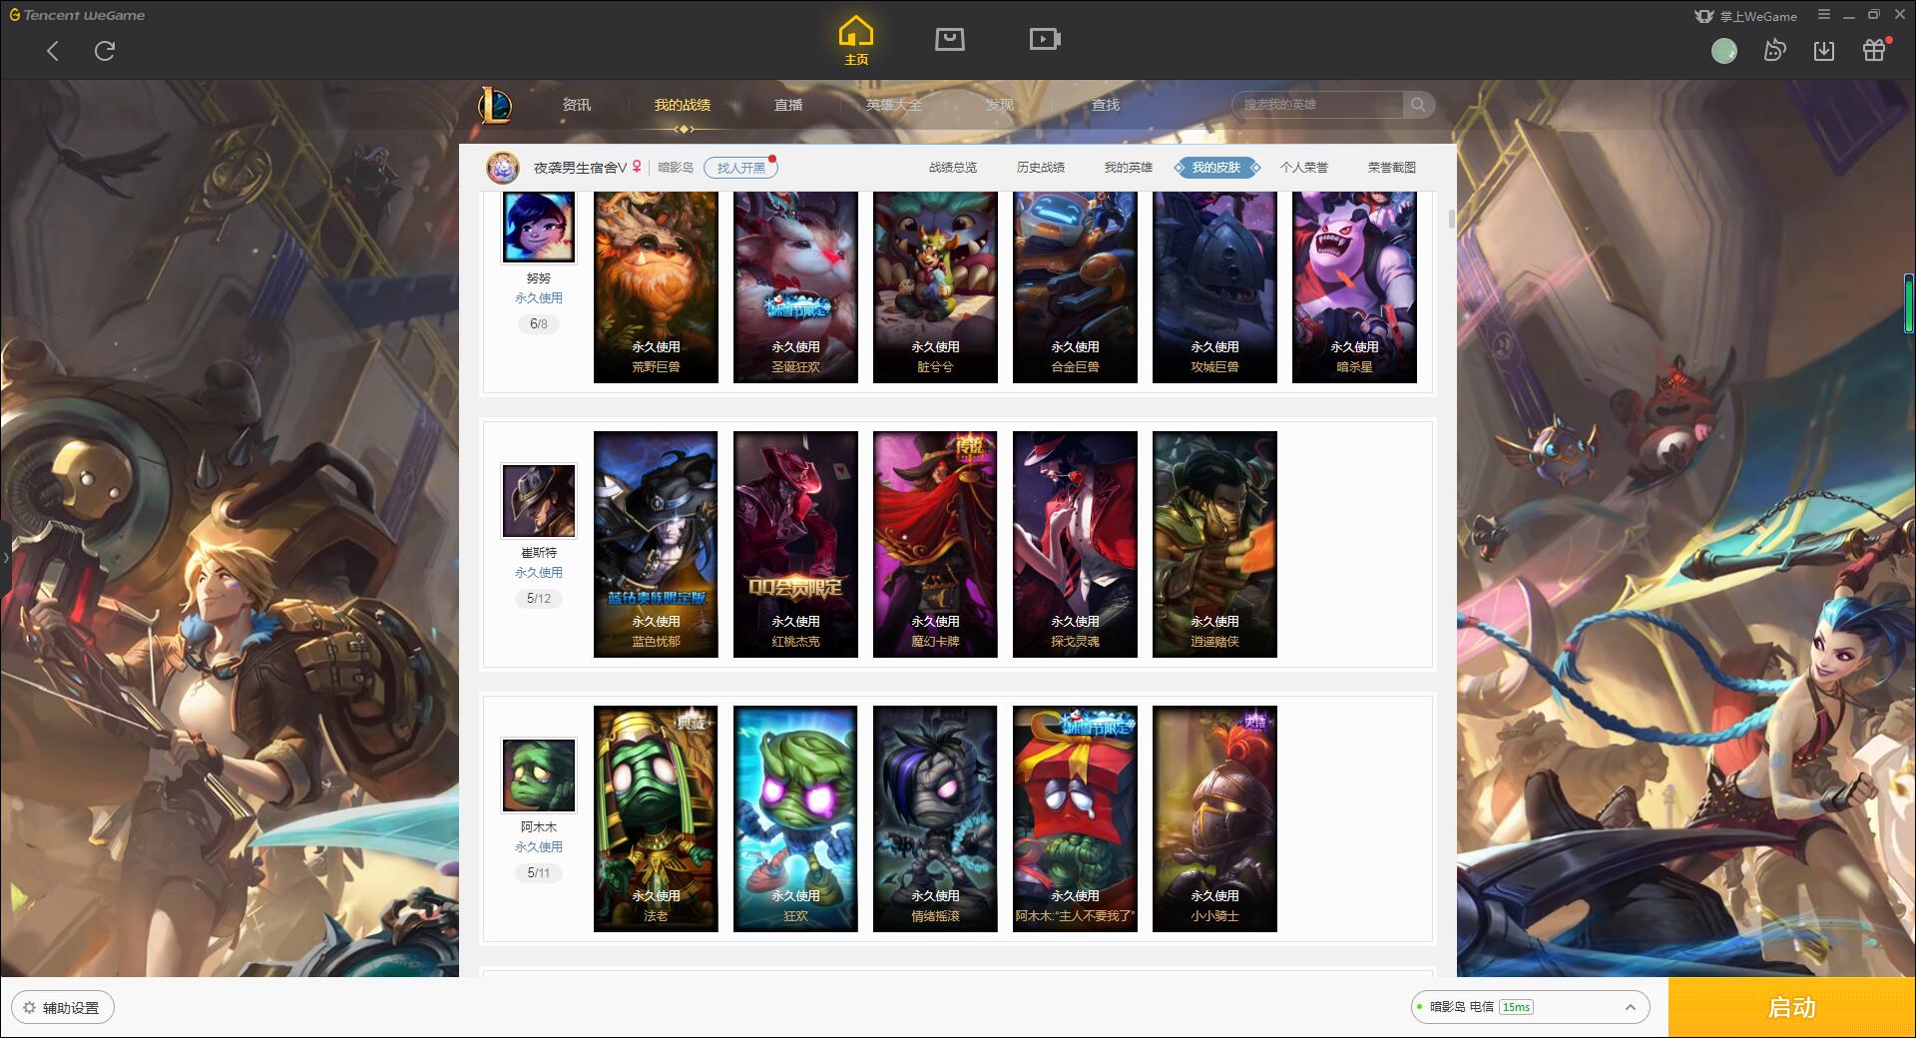Image resolution: width=1916 pixels, height=1038 pixels.
Task: Open the 红桃杰克 skin thumbnail
Action: [795, 544]
